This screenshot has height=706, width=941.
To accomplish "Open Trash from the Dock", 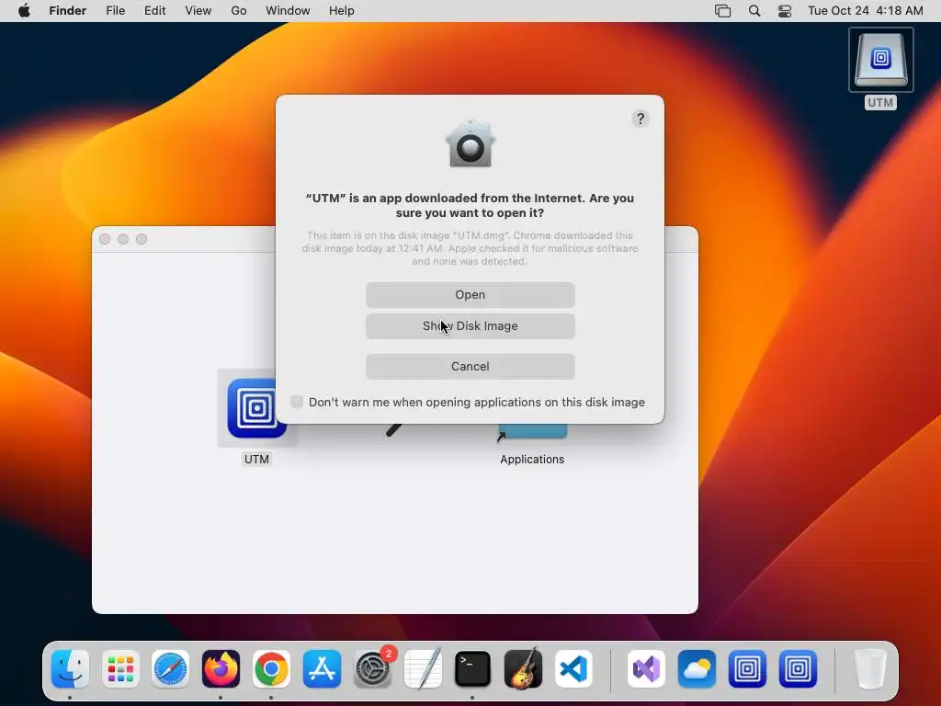I will [870, 669].
